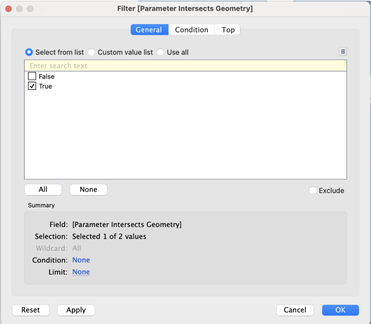Cancel the filter dialog
Image resolution: width=371 pixels, height=324 pixels.
295,310
